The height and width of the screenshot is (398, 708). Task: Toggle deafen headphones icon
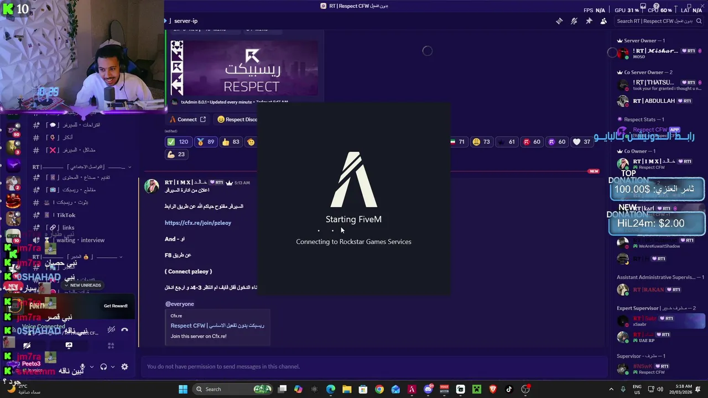[x=103, y=366]
